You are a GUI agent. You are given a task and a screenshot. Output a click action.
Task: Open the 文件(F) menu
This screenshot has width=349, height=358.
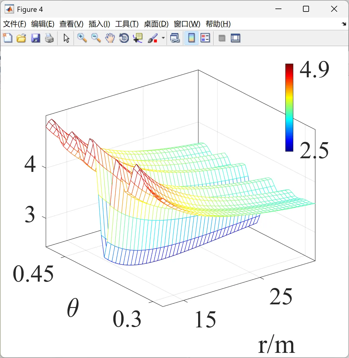click(15, 24)
